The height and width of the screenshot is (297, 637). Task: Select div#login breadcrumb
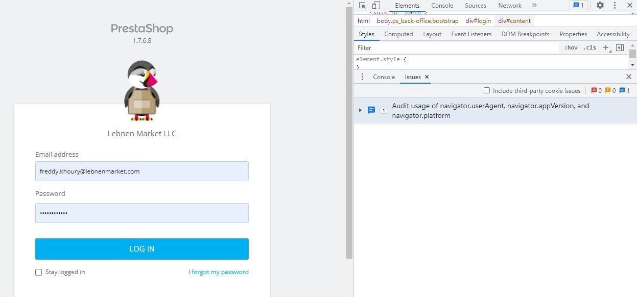(478, 21)
